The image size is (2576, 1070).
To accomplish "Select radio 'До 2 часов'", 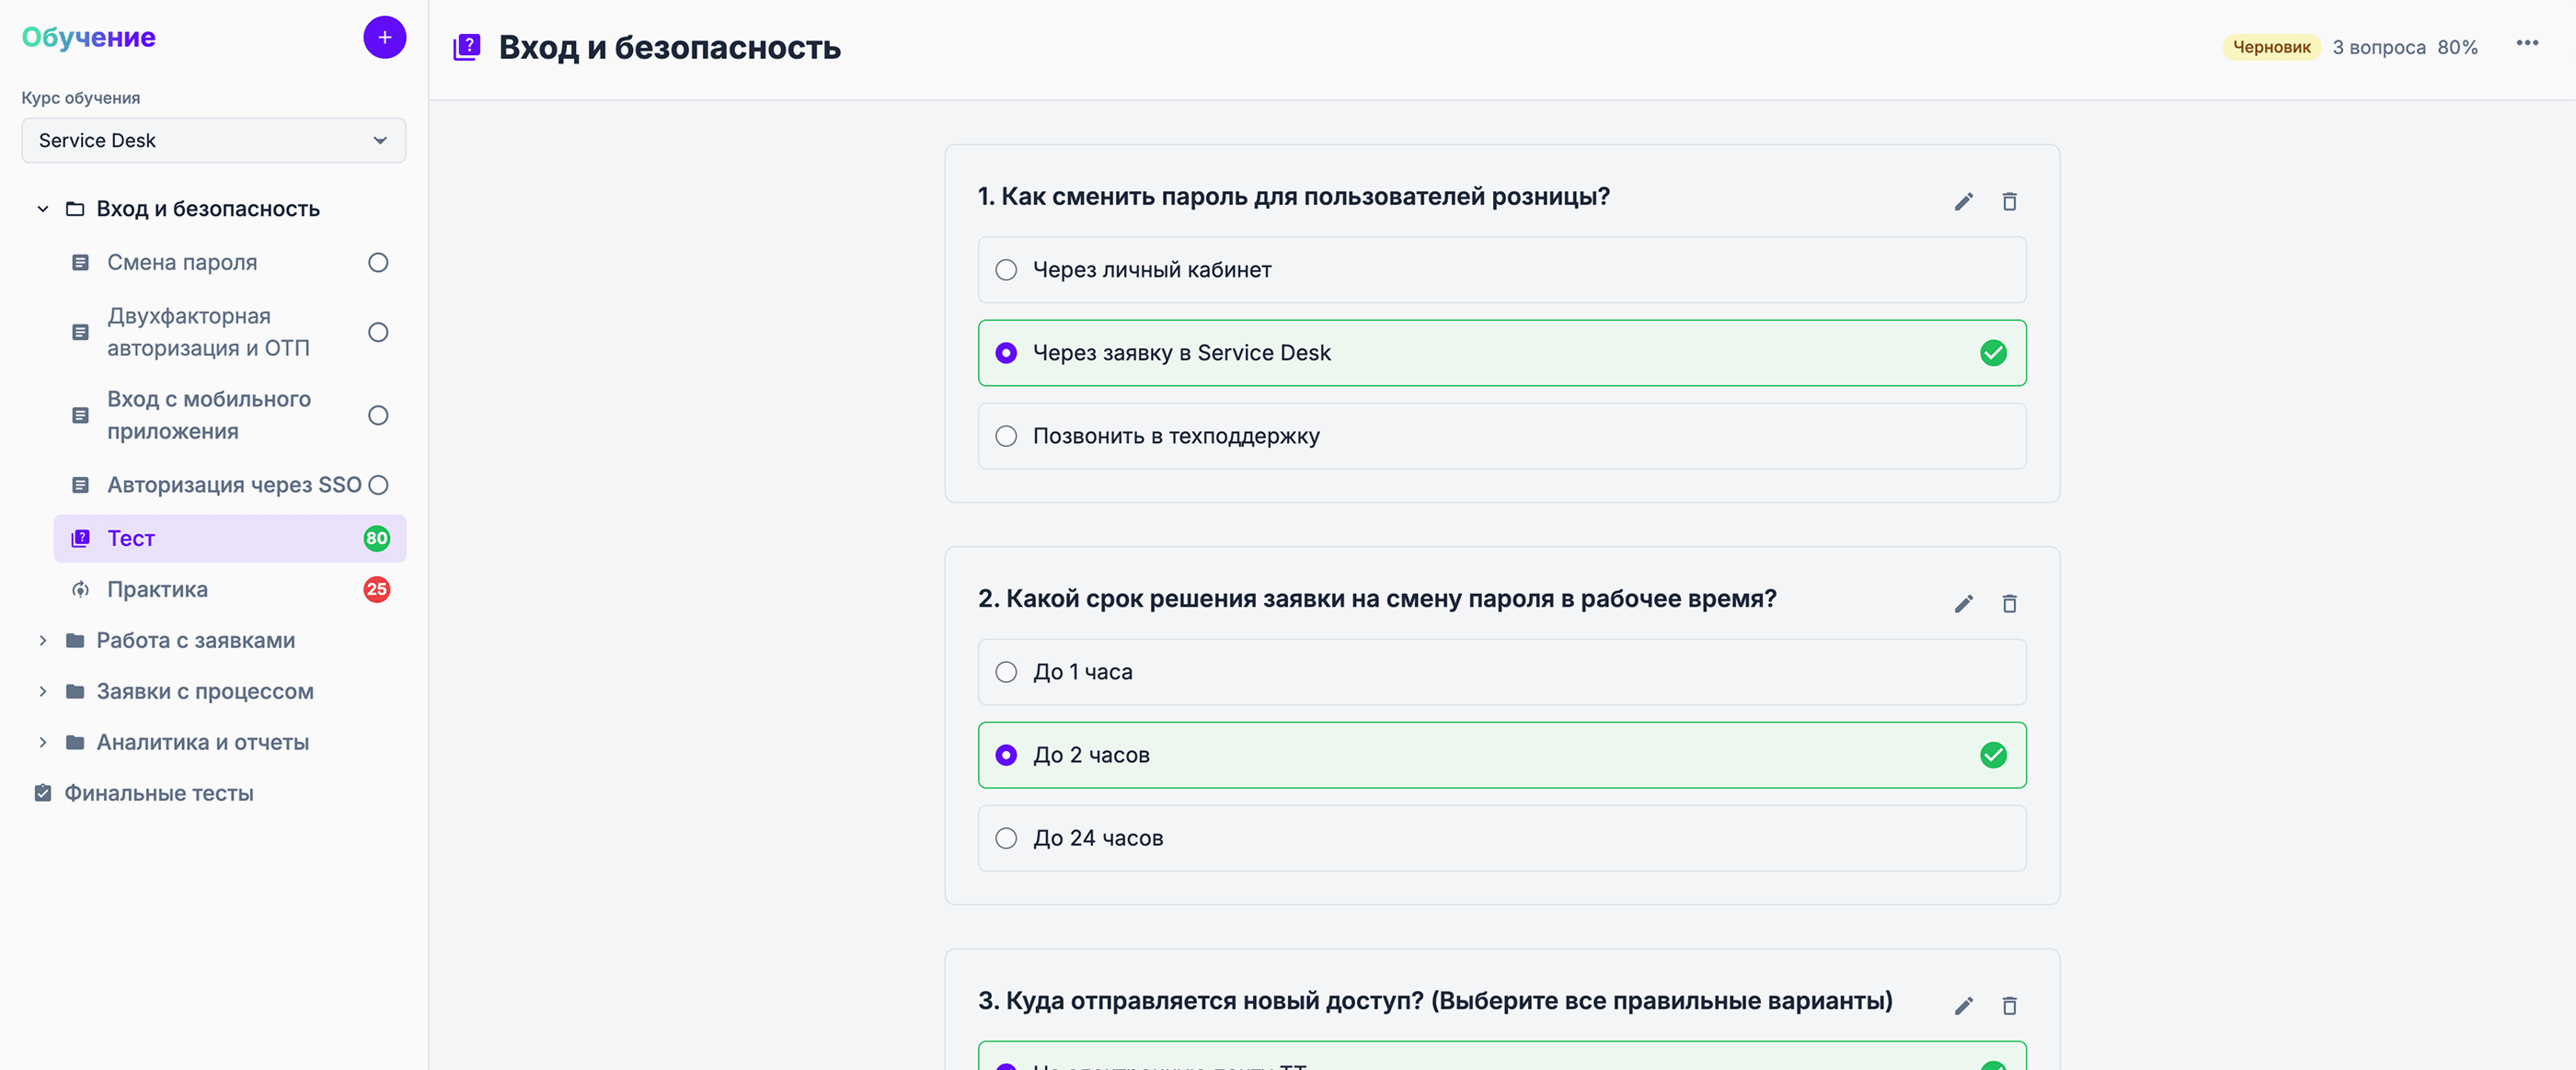I will pyautogui.click(x=1006, y=756).
